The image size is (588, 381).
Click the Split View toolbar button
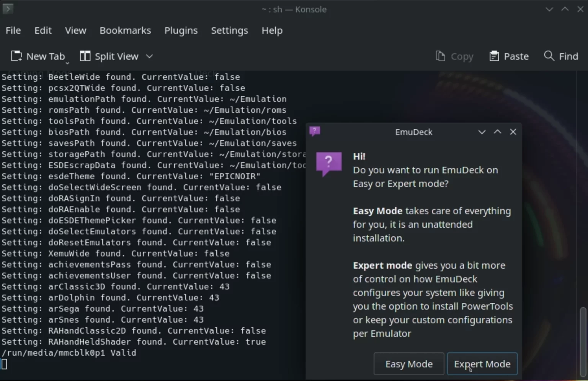109,56
